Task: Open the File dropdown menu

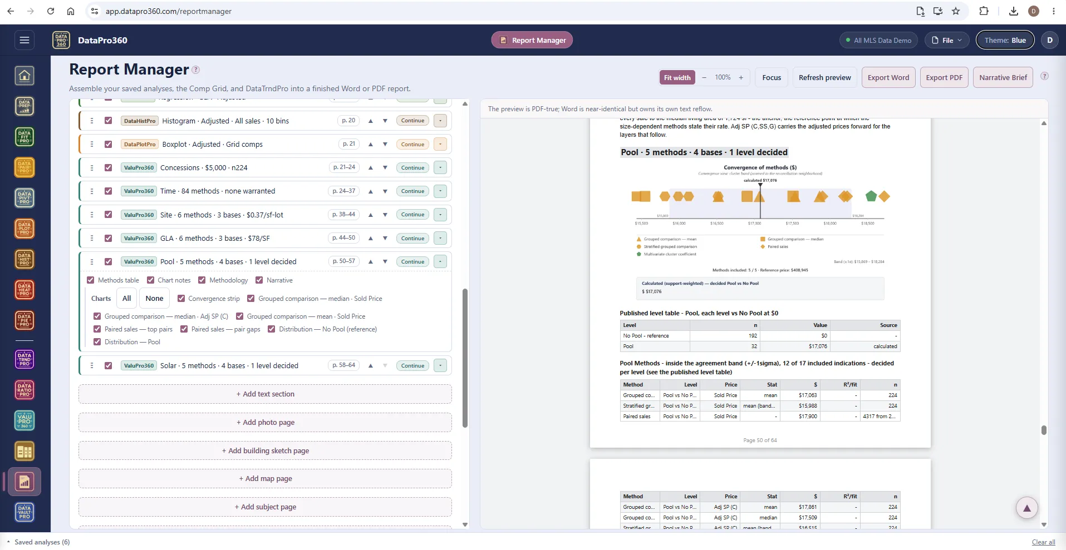Action: (947, 40)
